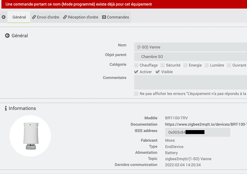Click the IEEE address field
Screen dimensions: 247x174
(x=198, y=132)
